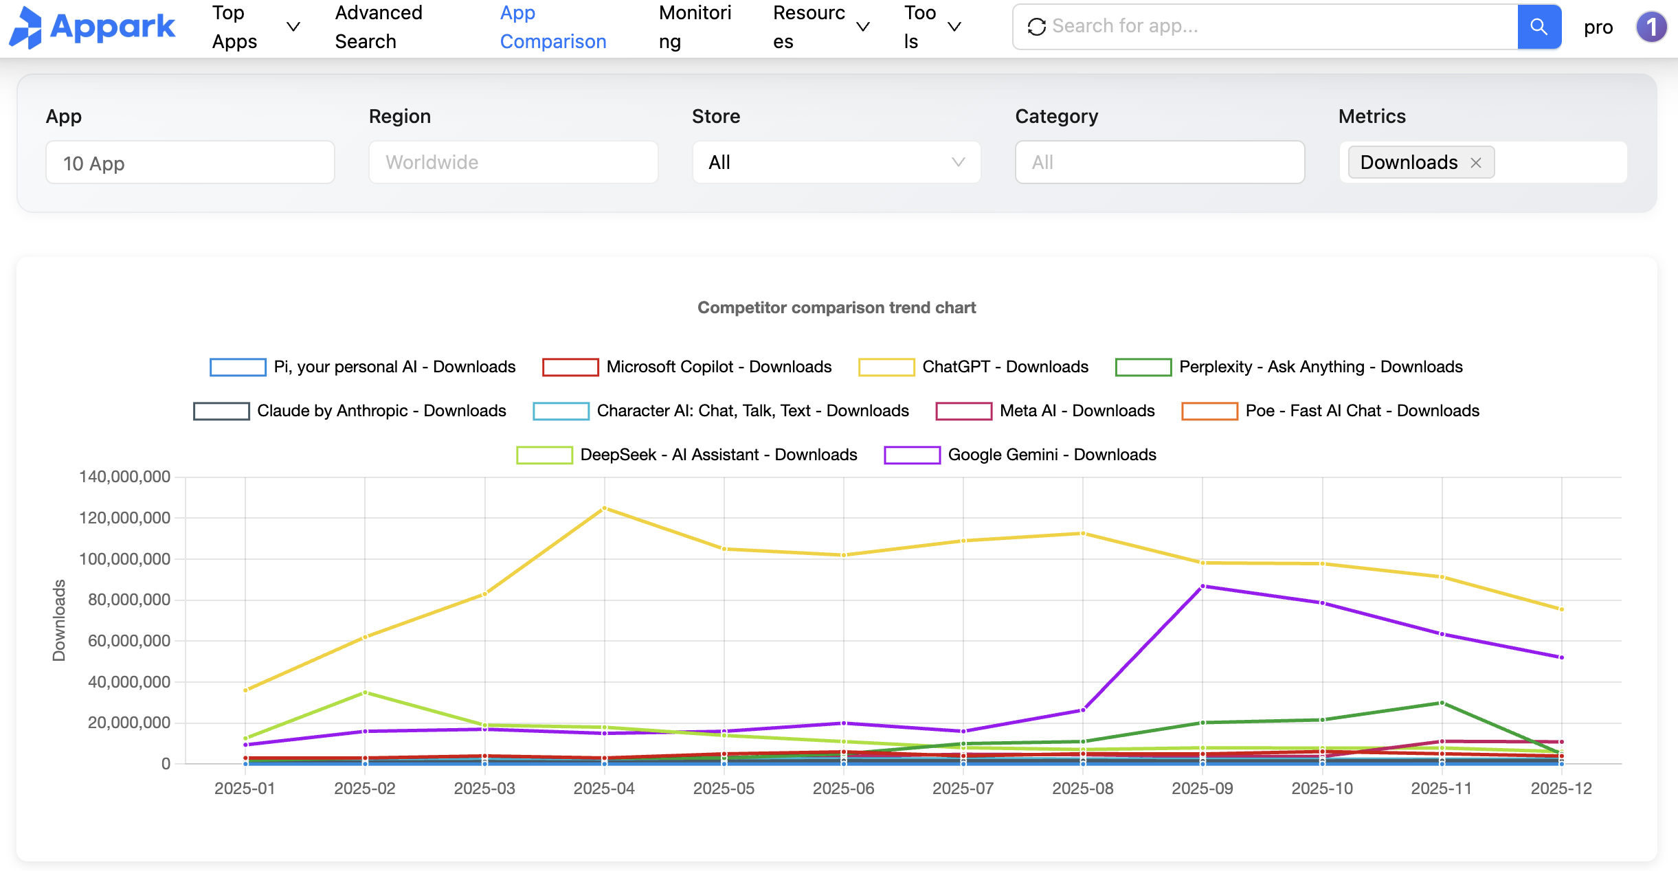
Task: Click the Search for app input field
Action: point(1278,27)
